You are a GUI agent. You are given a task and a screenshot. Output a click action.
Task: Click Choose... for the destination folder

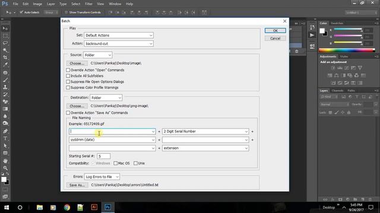[x=77, y=106]
